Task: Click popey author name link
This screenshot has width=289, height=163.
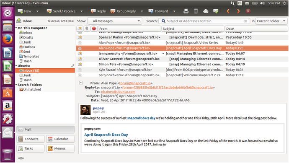Action: [x=98, y=108]
